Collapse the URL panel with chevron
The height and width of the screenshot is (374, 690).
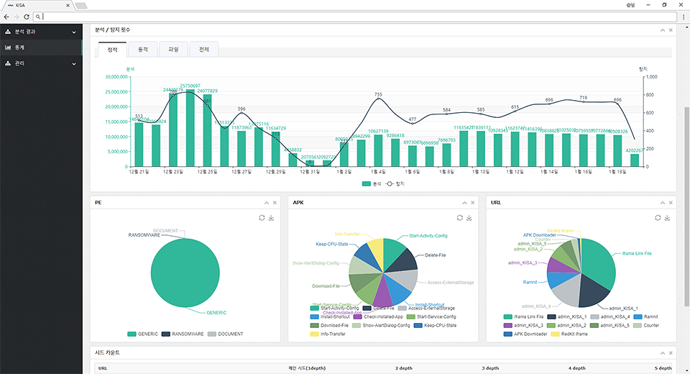click(661, 203)
